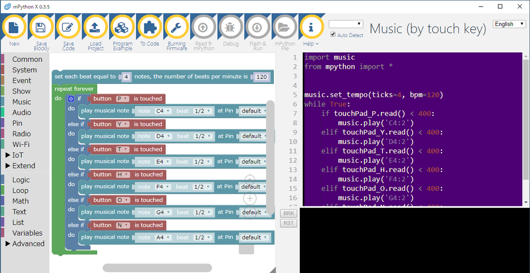Select the Event block category
This screenshot has height=273, width=530.
tap(22, 80)
